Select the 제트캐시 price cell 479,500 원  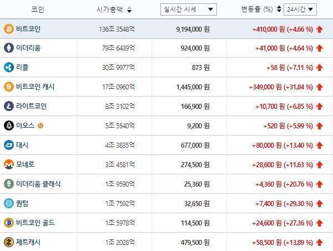193,242
